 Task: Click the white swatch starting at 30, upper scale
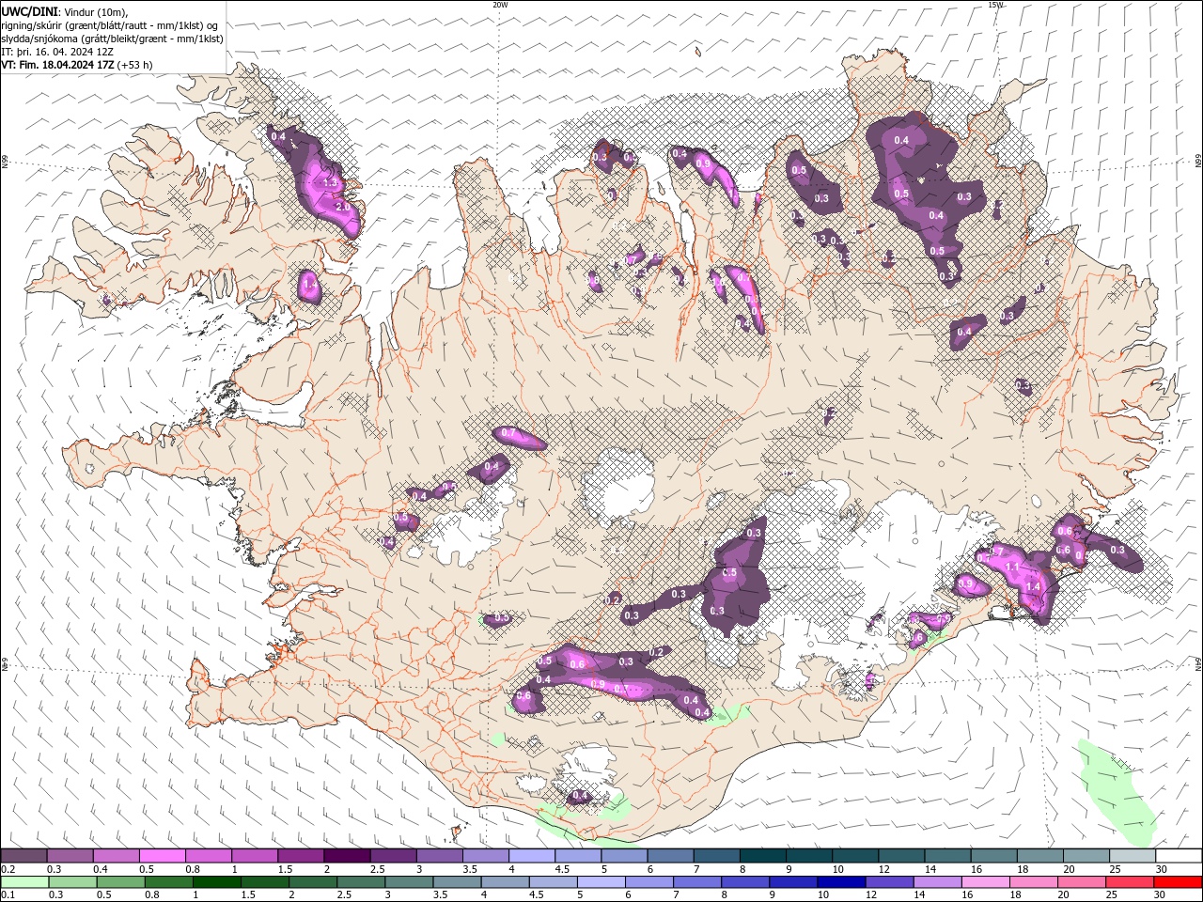[x=1180, y=856]
